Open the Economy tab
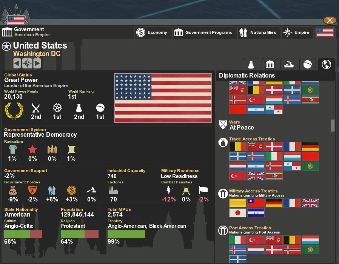This screenshot has width=339, height=264. [153, 32]
